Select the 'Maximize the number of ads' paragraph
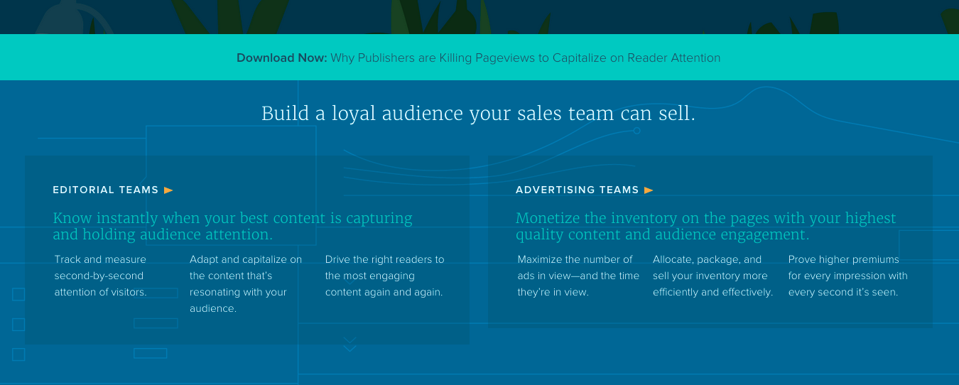959x385 pixels. click(578, 276)
